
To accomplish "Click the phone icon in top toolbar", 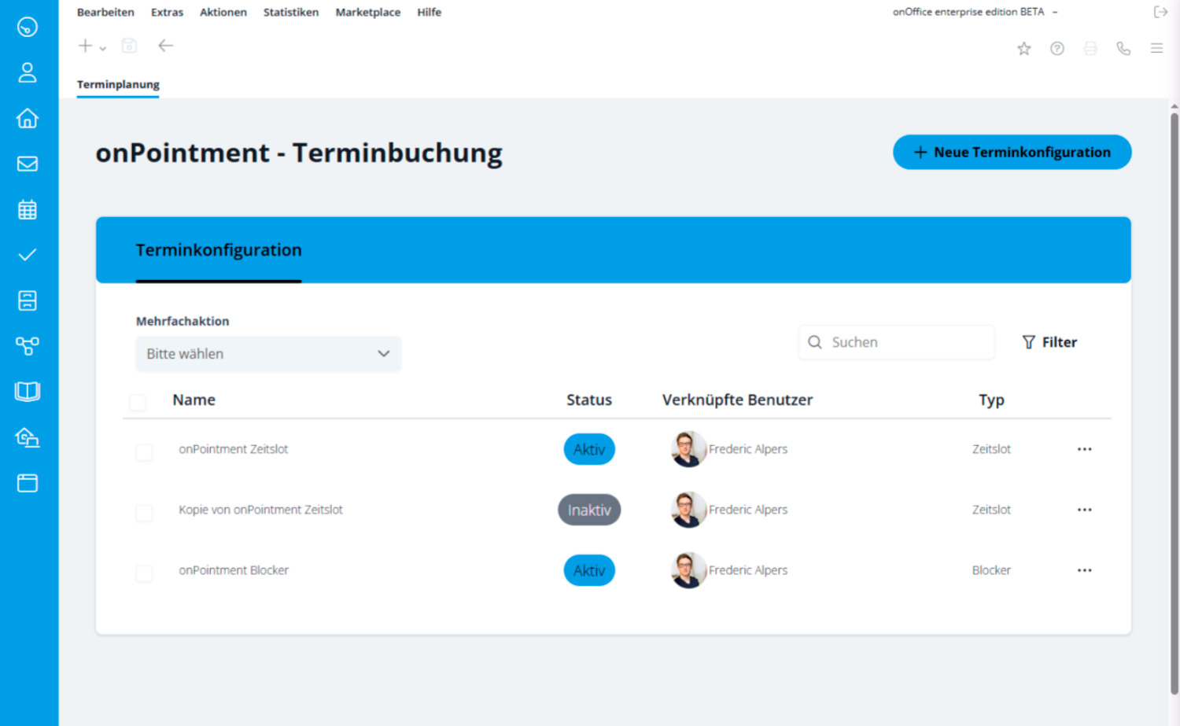I will click(1123, 49).
